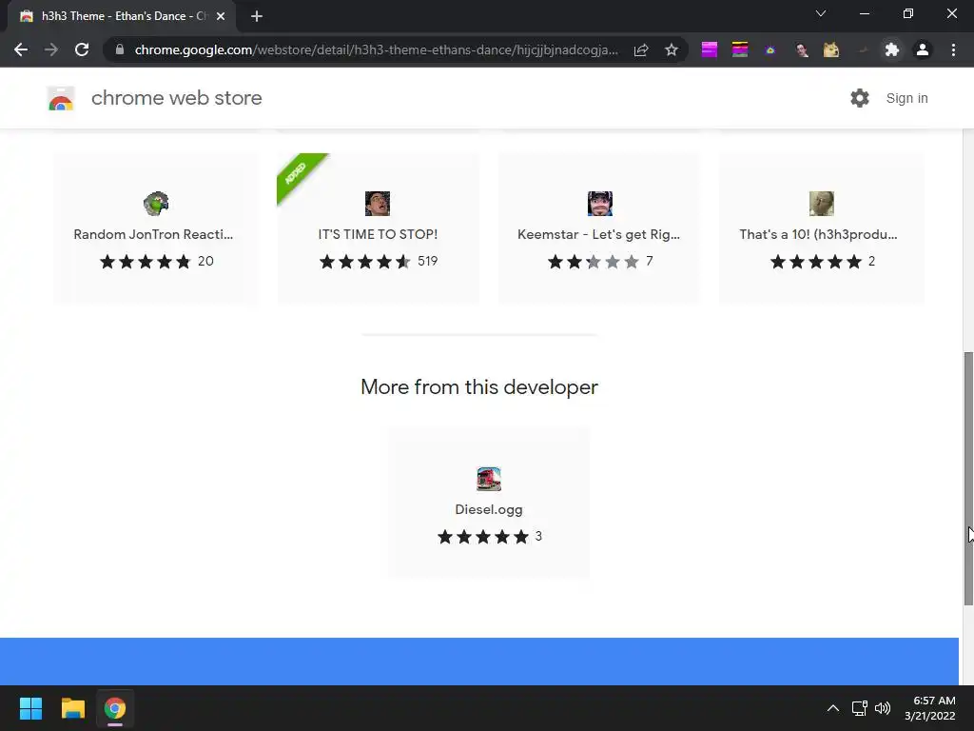View site information via lock icon

click(120, 49)
